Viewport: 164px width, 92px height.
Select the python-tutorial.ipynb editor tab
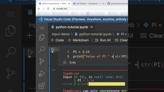[72, 27]
